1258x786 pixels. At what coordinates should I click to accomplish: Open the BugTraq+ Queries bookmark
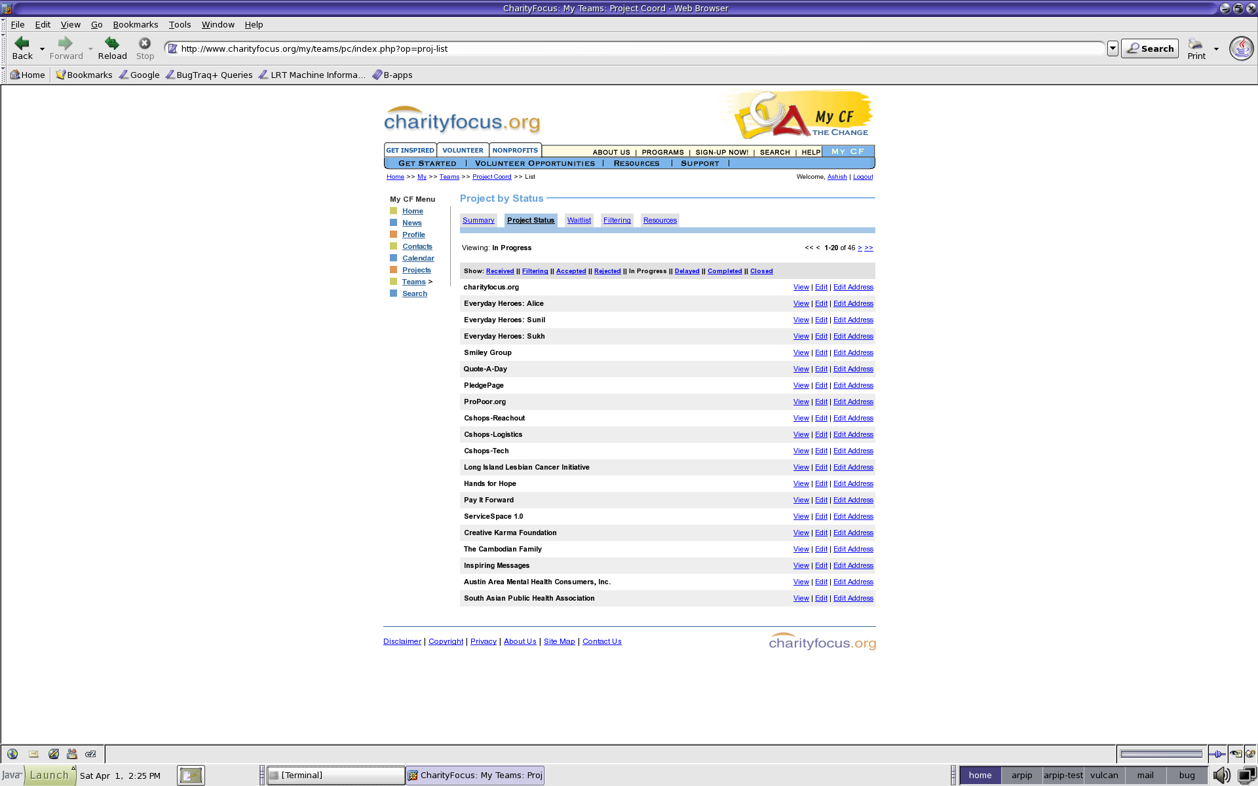coord(209,75)
